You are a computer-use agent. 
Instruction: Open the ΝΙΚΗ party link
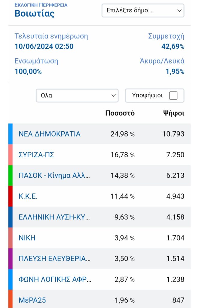27,238
